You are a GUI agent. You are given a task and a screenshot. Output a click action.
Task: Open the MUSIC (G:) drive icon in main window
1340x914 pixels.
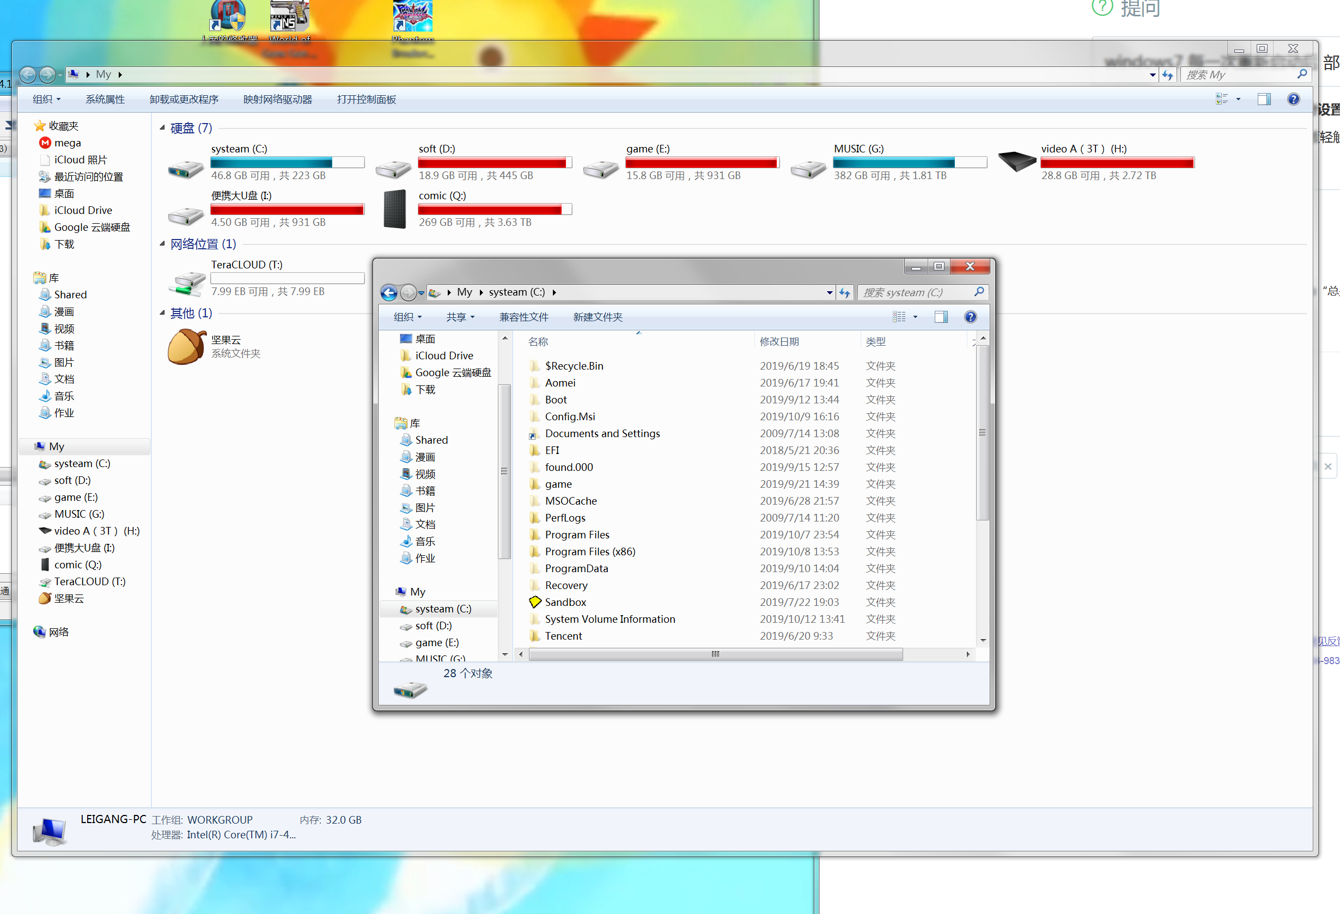[808, 168]
